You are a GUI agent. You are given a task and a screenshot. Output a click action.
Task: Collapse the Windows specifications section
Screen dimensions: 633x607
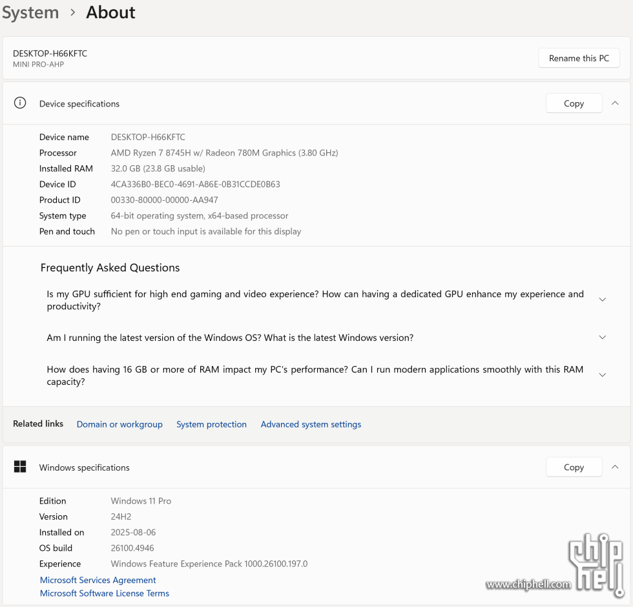pos(615,467)
